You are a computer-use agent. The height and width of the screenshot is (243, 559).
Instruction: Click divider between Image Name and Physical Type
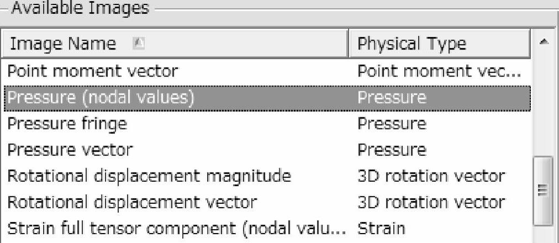pyautogui.click(x=349, y=44)
